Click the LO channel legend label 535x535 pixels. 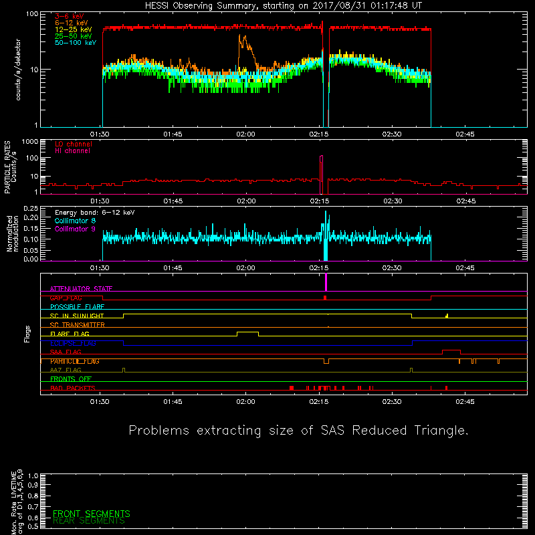[74, 144]
